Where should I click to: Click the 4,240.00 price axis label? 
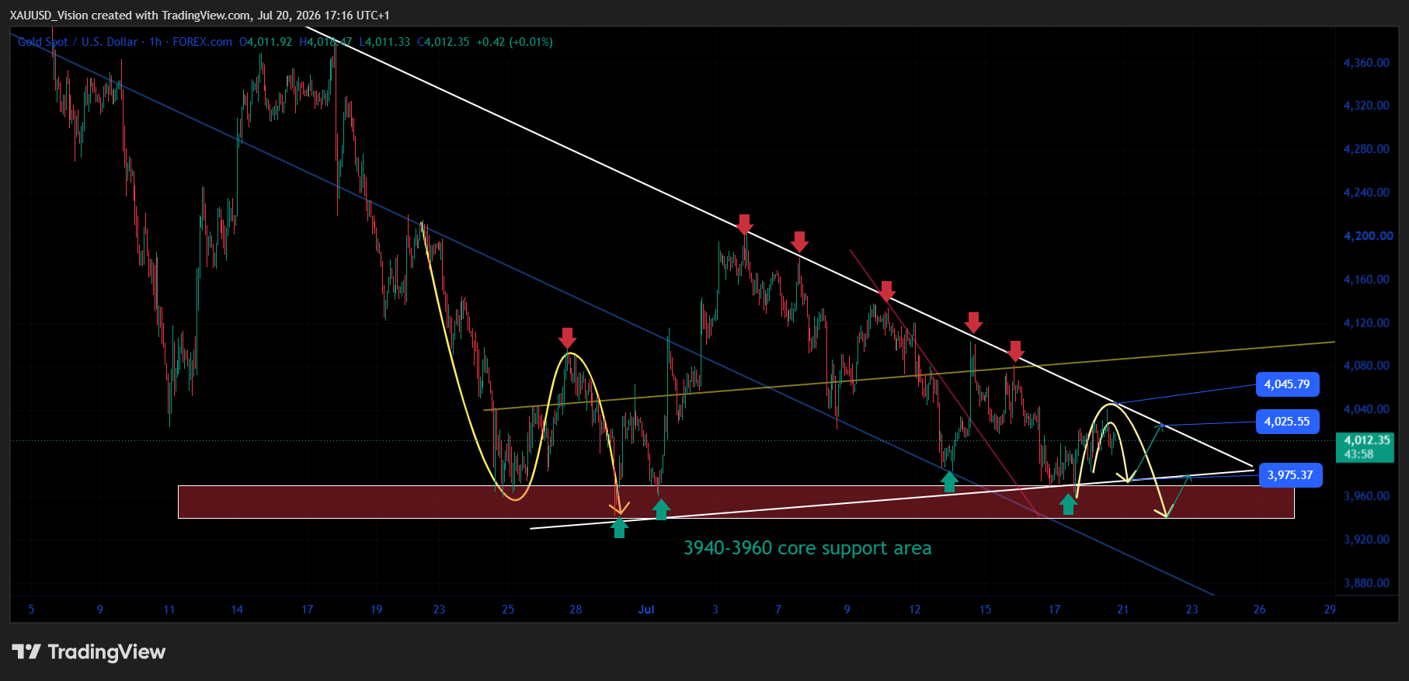pos(1366,193)
